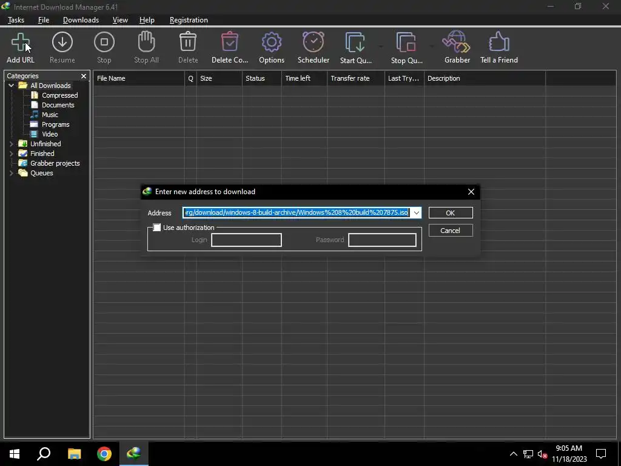Sort by the Status column header
The image size is (621, 466).
[x=262, y=78]
